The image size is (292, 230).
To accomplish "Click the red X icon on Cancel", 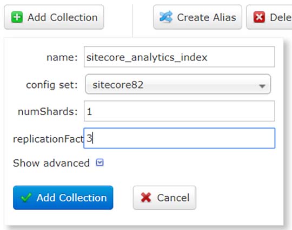I will point(146,198).
